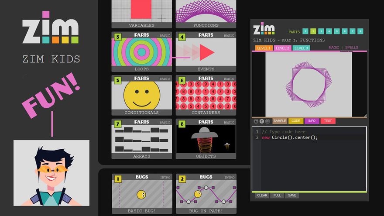384x216 pixels.
Task: Open the INFO tab
Action: [x=312, y=121]
